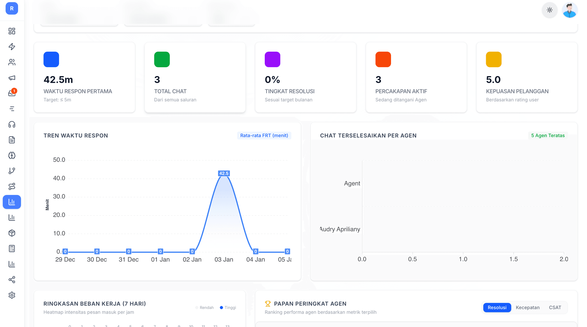Open the headphones support section

pyautogui.click(x=12, y=124)
